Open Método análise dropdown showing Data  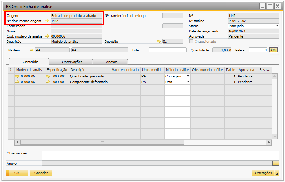[x=188, y=82]
